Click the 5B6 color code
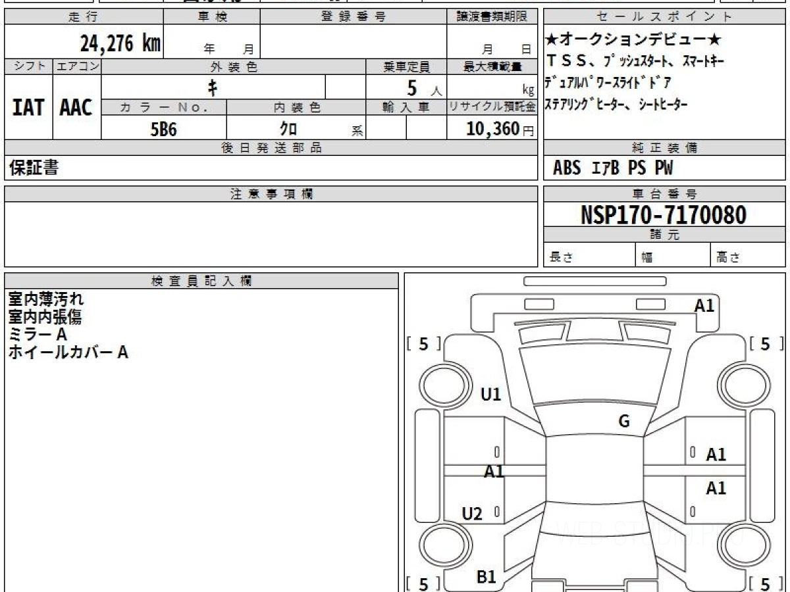Image resolution: width=790 pixels, height=592 pixels. [x=164, y=129]
